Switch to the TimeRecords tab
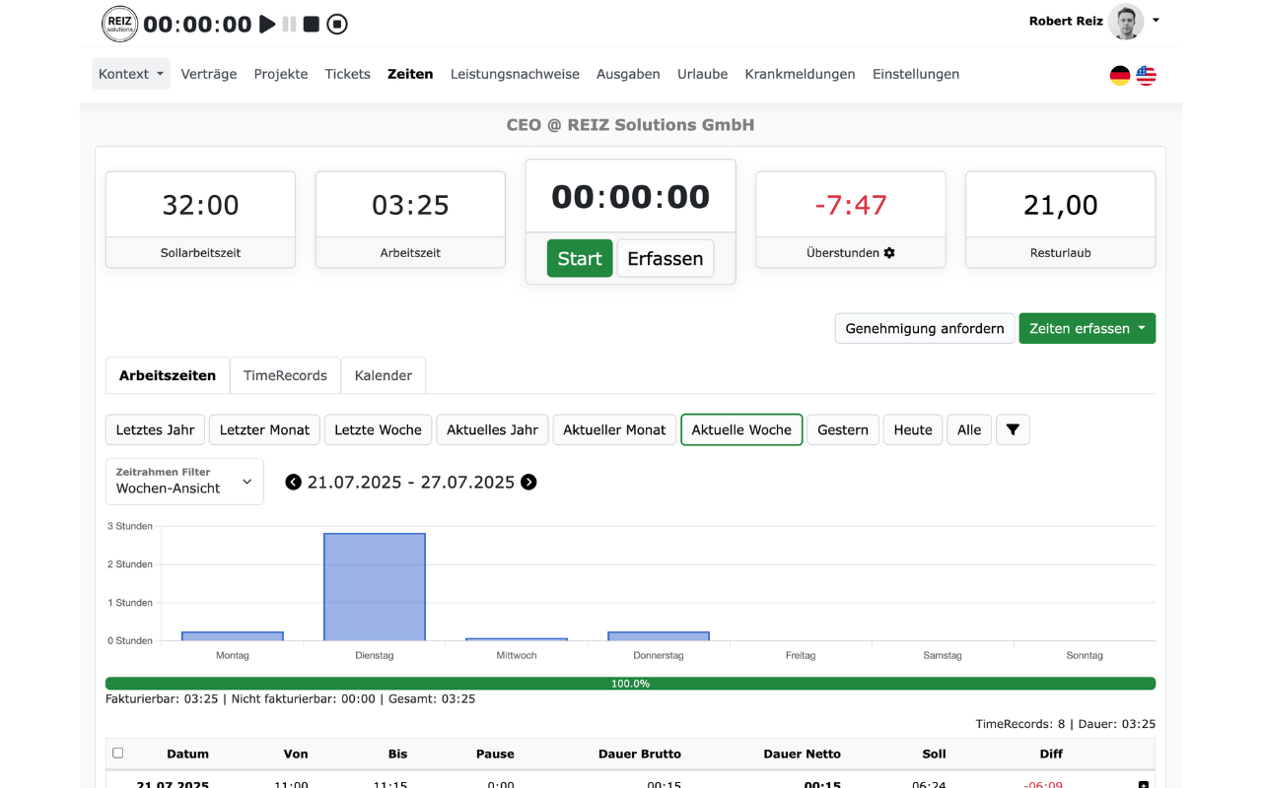This screenshot has height=788, width=1262. pyautogui.click(x=285, y=375)
